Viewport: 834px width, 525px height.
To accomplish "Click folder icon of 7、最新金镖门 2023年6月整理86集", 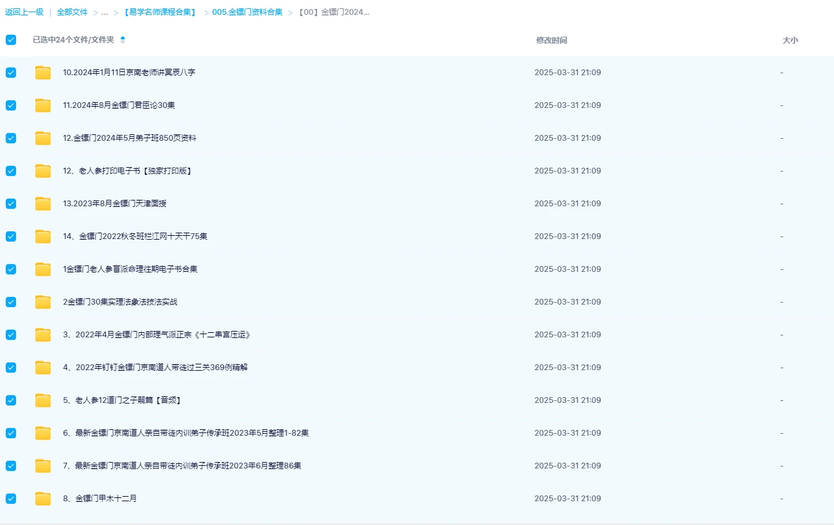I will [43, 466].
